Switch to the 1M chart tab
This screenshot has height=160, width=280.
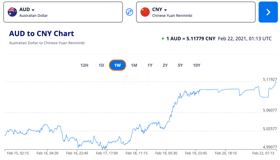point(134,65)
